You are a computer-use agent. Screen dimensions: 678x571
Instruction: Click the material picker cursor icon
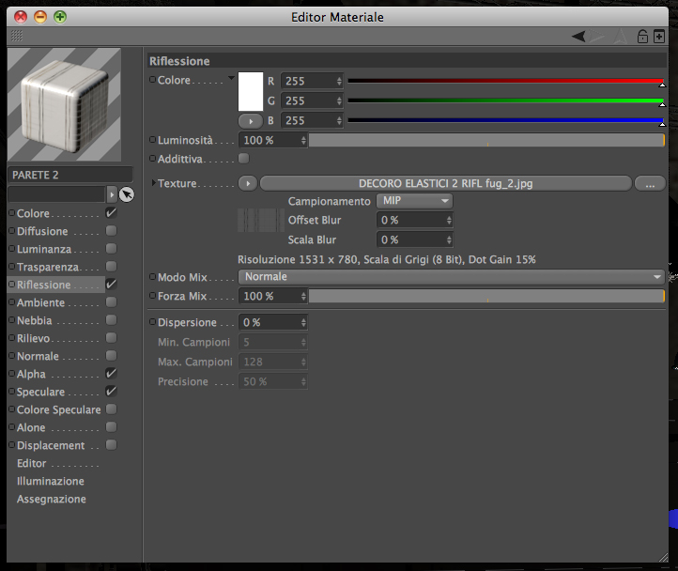(x=127, y=194)
